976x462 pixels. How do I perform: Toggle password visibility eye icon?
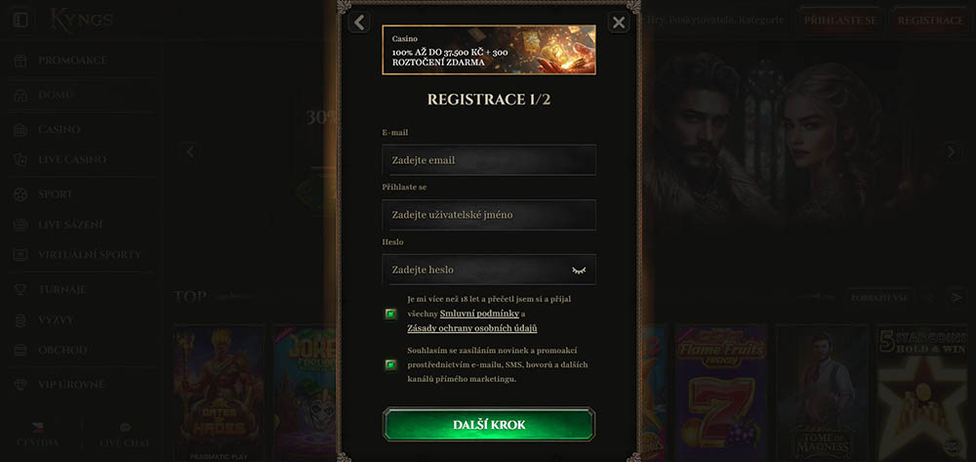[579, 271]
